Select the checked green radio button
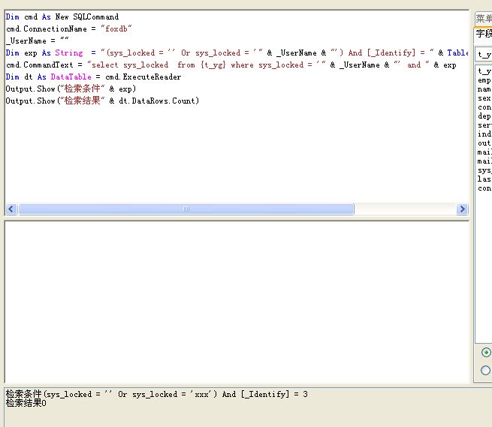This screenshot has width=492, height=427. click(486, 353)
